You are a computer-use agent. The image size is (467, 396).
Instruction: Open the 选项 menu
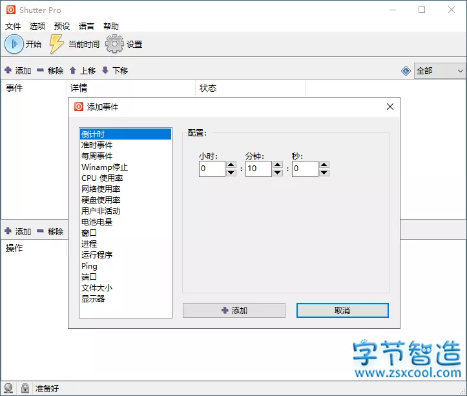coord(37,26)
